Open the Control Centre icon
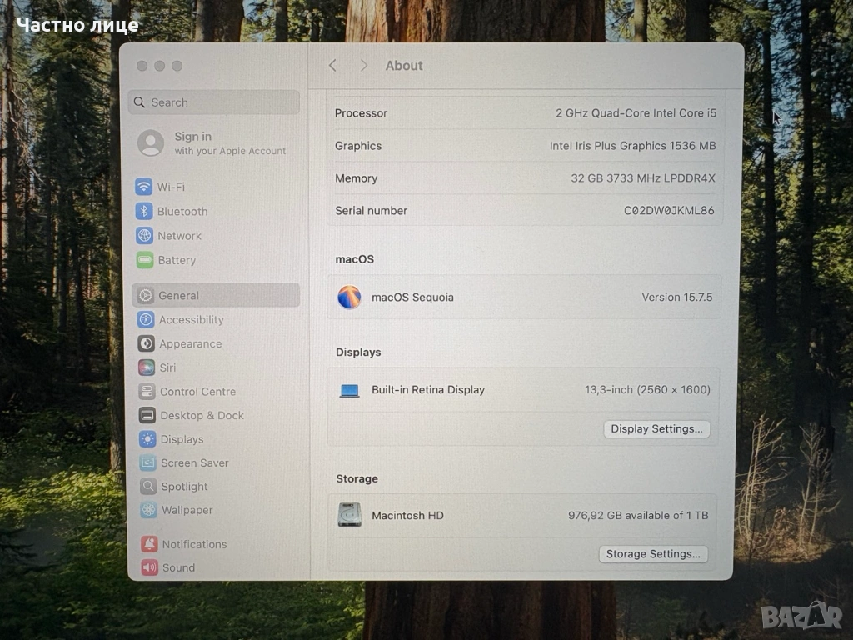853x640 pixels. coord(147,392)
